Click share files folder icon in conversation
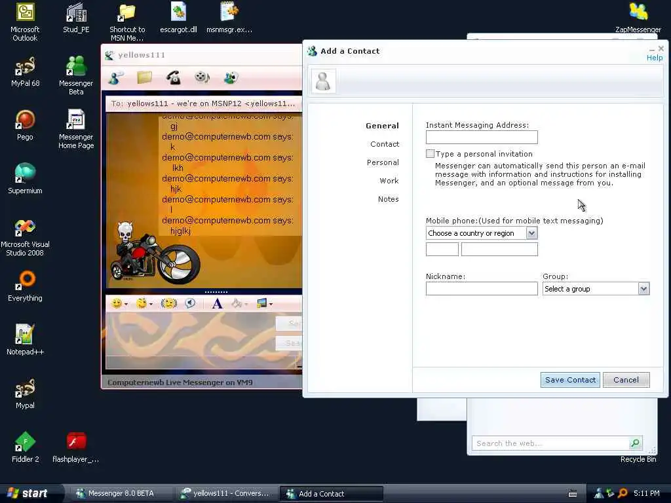Viewport: 671px width, 503px height. pyautogui.click(x=145, y=77)
